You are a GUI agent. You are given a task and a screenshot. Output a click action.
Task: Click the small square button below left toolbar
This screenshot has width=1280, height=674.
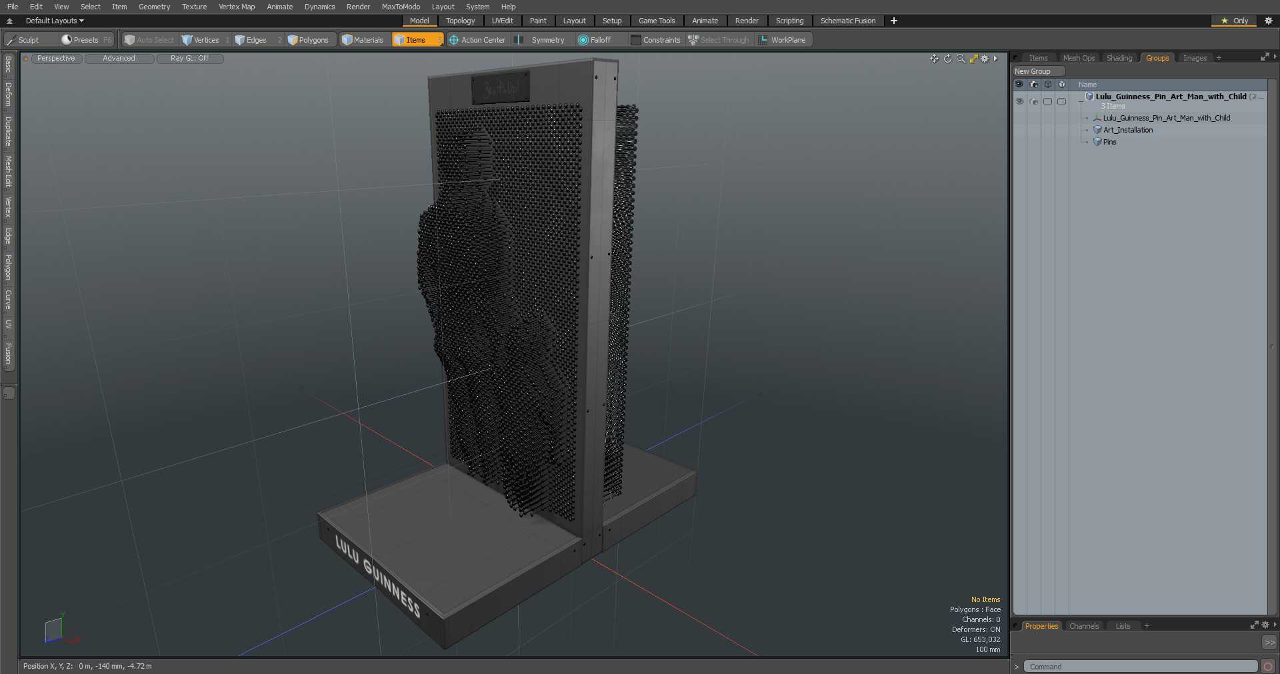click(x=9, y=393)
